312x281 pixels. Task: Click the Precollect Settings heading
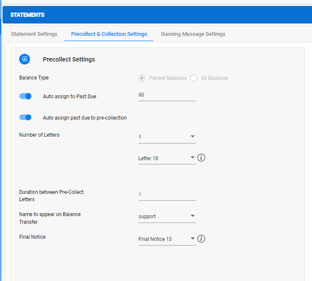(x=69, y=59)
